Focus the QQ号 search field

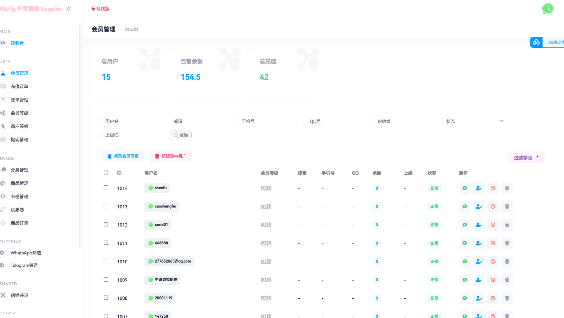[x=338, y=121]
